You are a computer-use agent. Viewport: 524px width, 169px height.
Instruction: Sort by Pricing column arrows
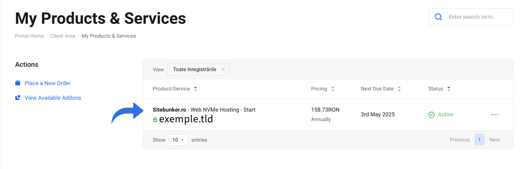[333, 89]
